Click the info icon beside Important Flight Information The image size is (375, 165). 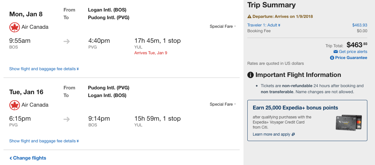click(251, 75)
